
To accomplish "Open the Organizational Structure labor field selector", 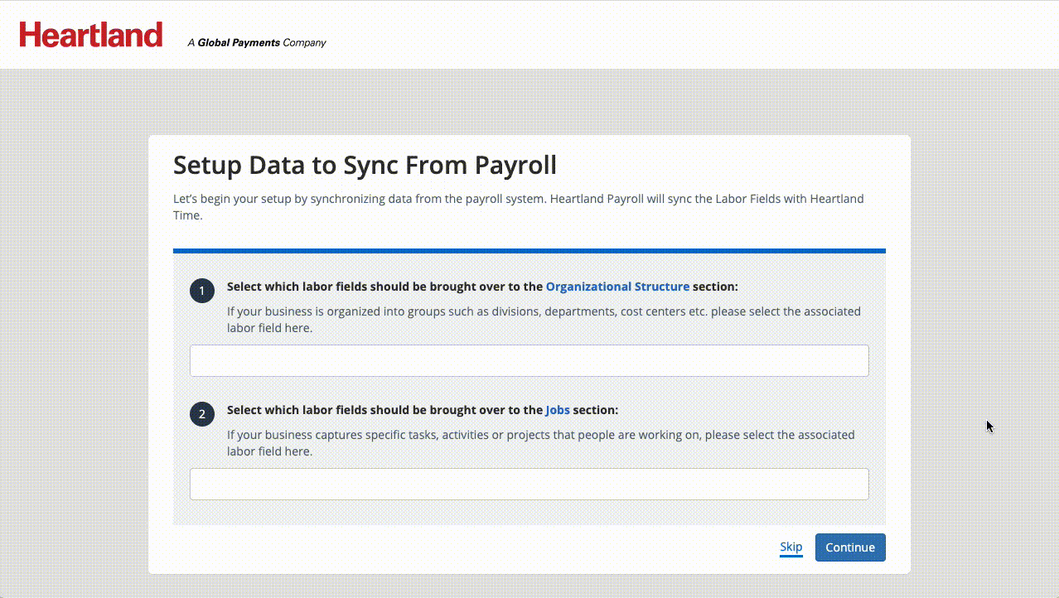I will click(529, 360).
